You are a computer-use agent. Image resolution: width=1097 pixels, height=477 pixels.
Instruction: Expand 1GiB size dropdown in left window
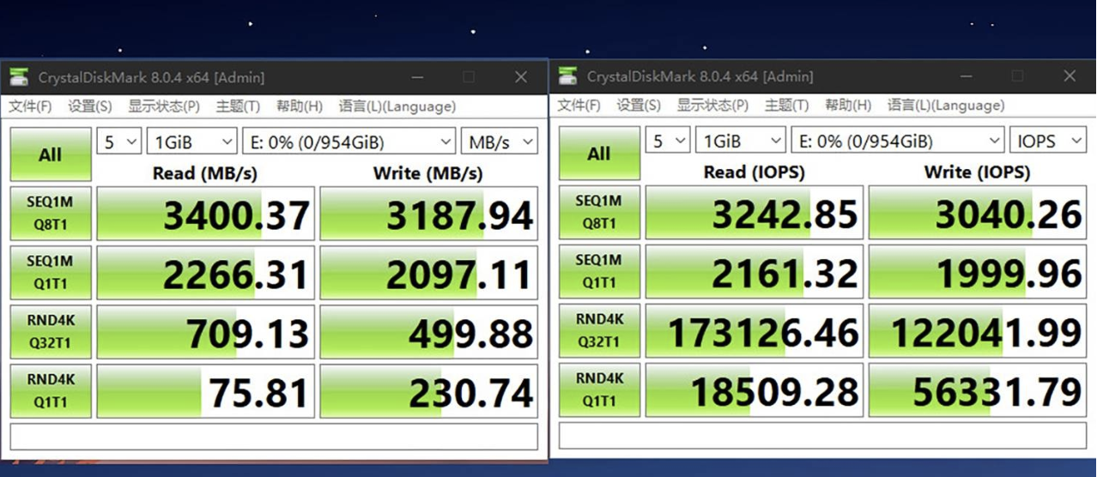[192, 142]
